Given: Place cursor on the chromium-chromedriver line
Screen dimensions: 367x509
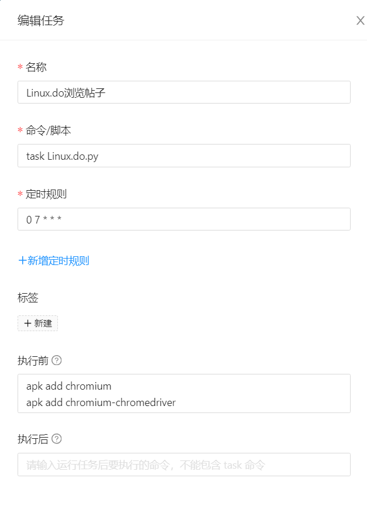Looking at the screenshot, I should (101, 403).
